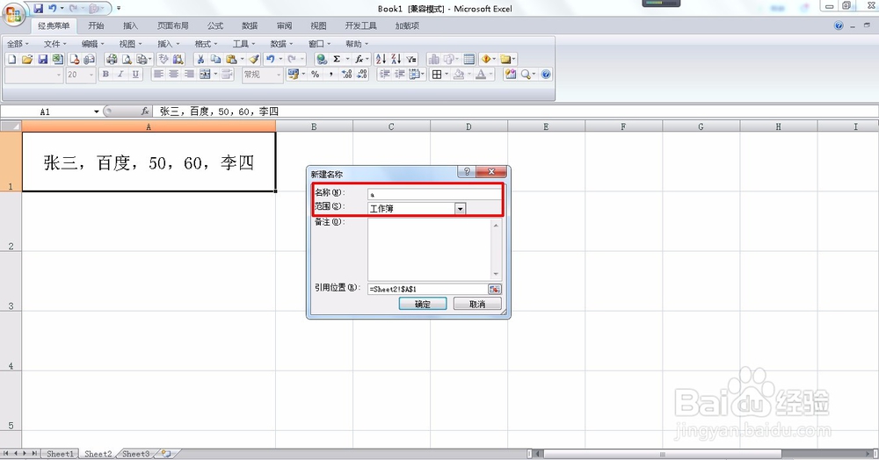This screenshot has height=460, width=879.
Task: Toggle italic formatting
Action: 120,74
